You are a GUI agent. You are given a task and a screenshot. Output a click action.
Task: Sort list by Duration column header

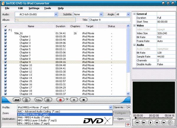click(x=60, y=26)
